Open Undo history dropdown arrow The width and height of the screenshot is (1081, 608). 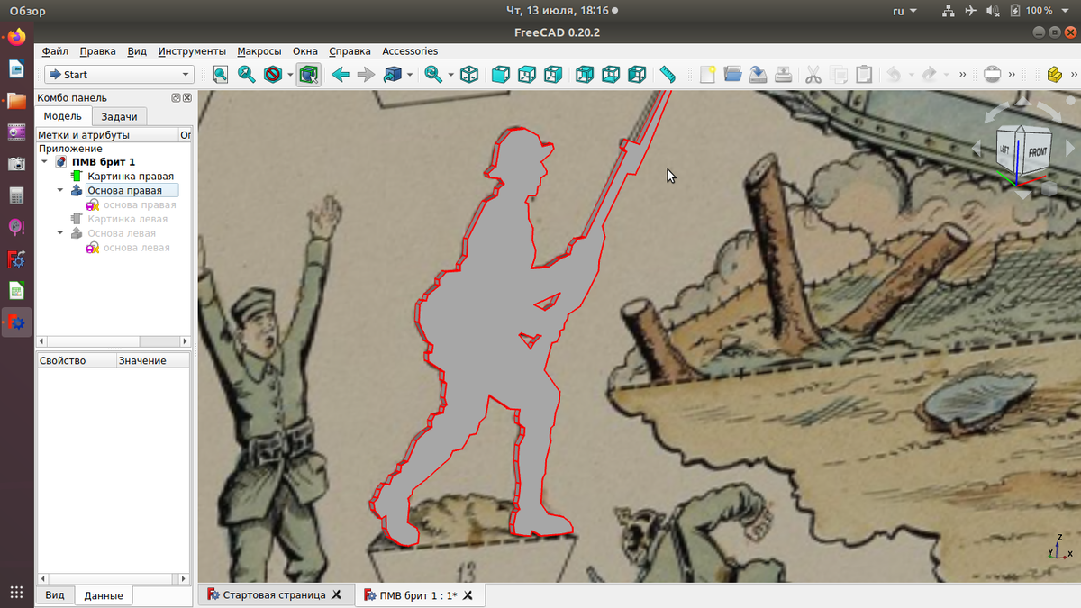[x=911, y=75]
